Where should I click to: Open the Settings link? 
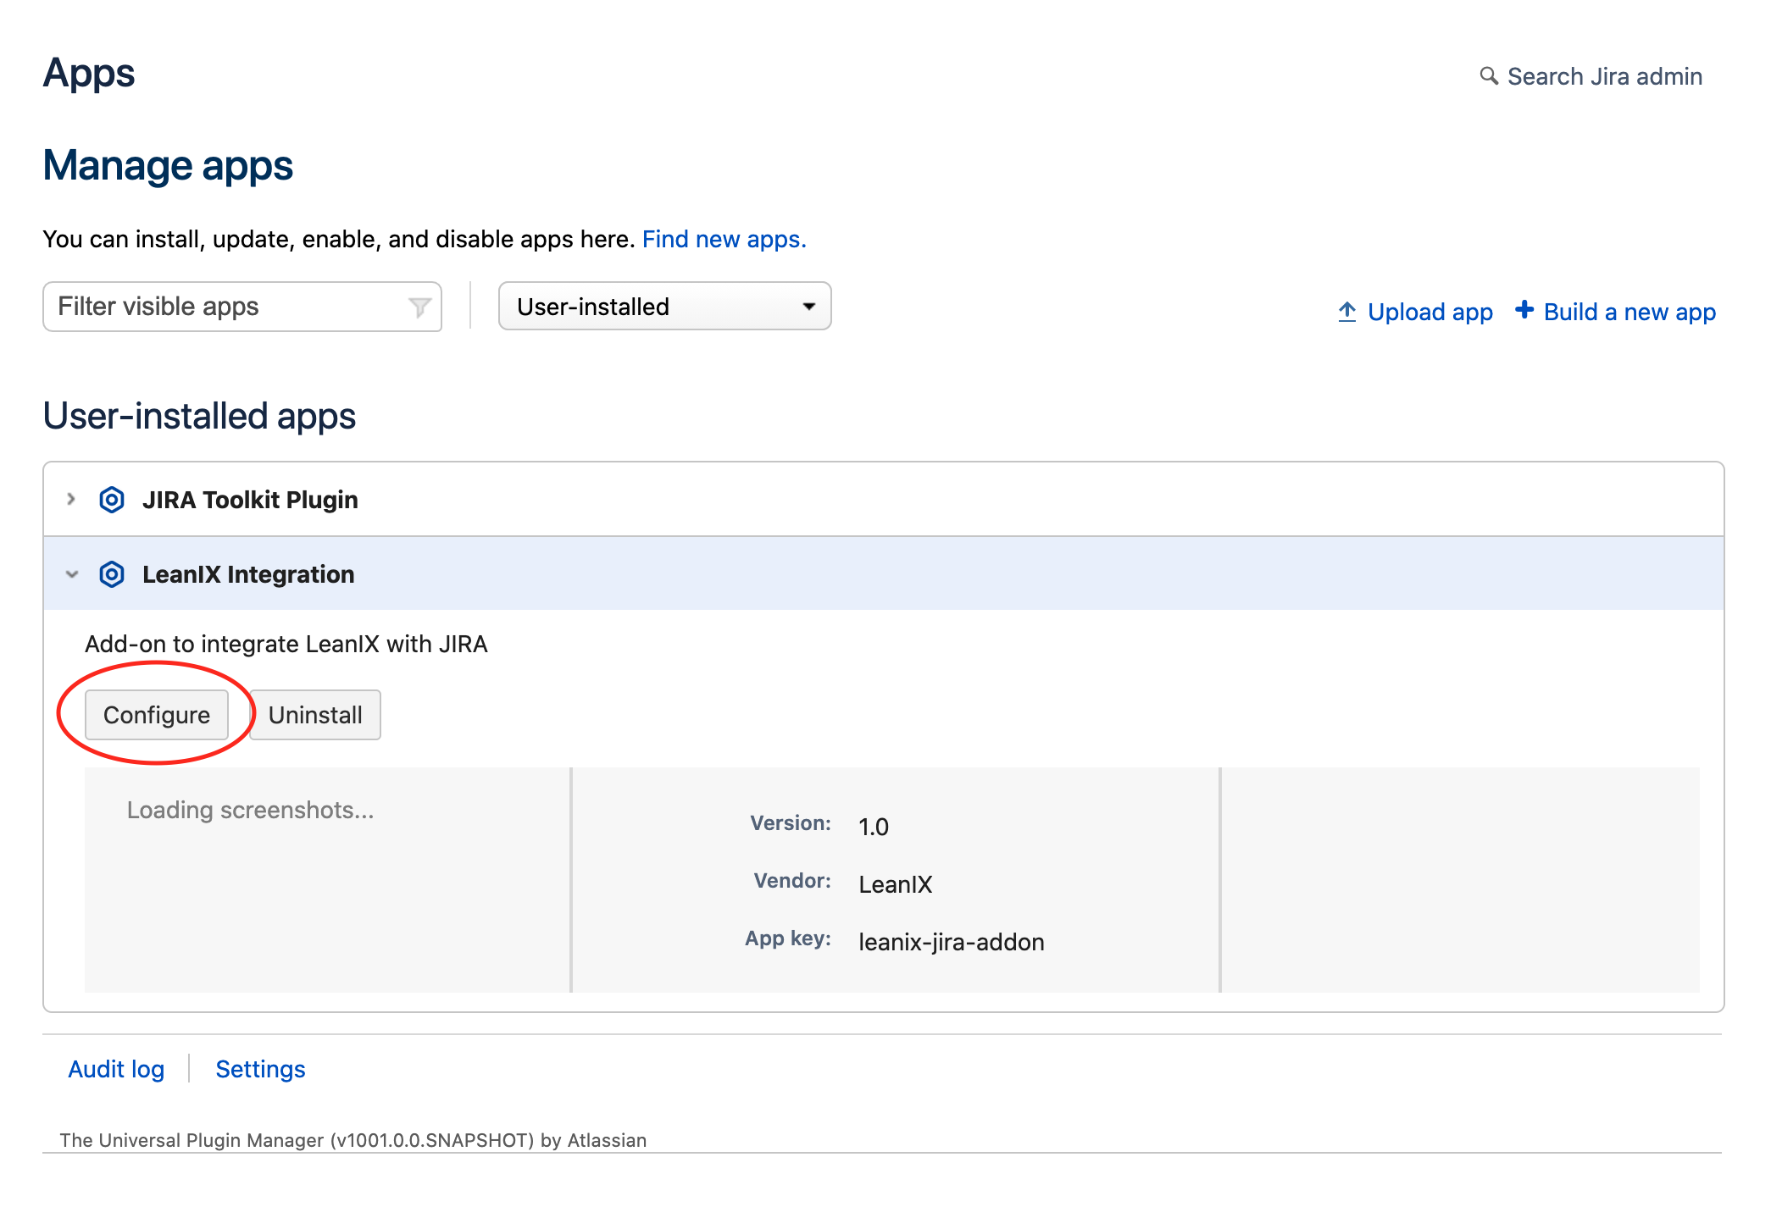pyautogui.click(x=260, y=1069)
